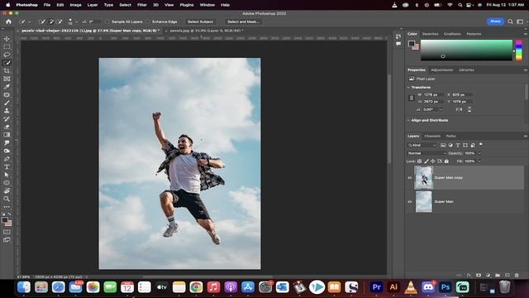Select the Eraser tool
Screen dimensions: 529x298
click(x=7, y=127)
